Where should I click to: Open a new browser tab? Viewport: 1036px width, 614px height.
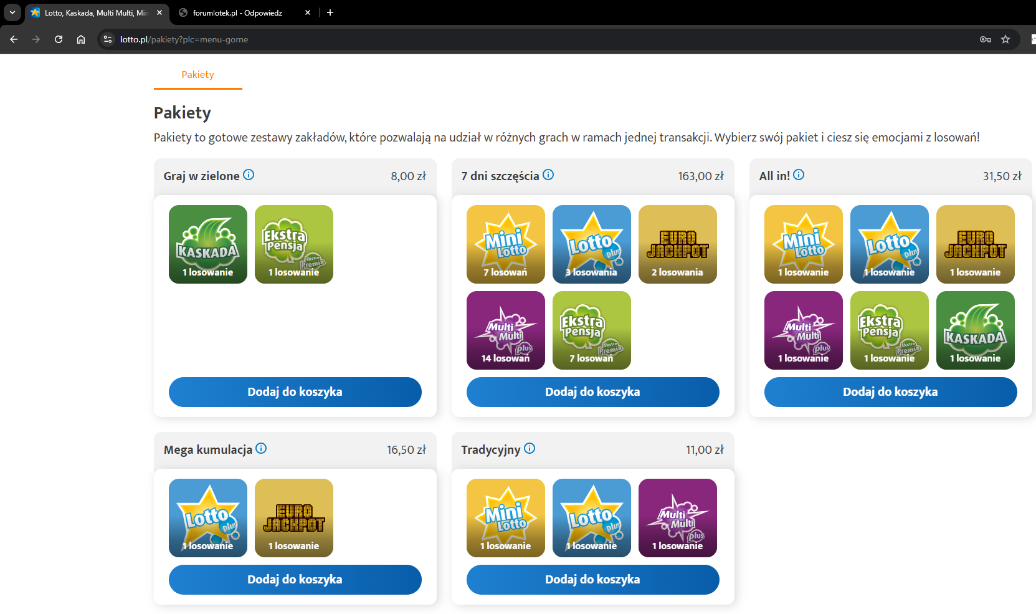(x=330, y=12)
